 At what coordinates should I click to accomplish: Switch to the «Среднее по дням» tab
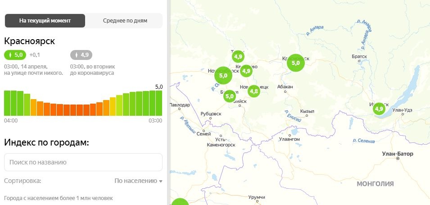124,21
